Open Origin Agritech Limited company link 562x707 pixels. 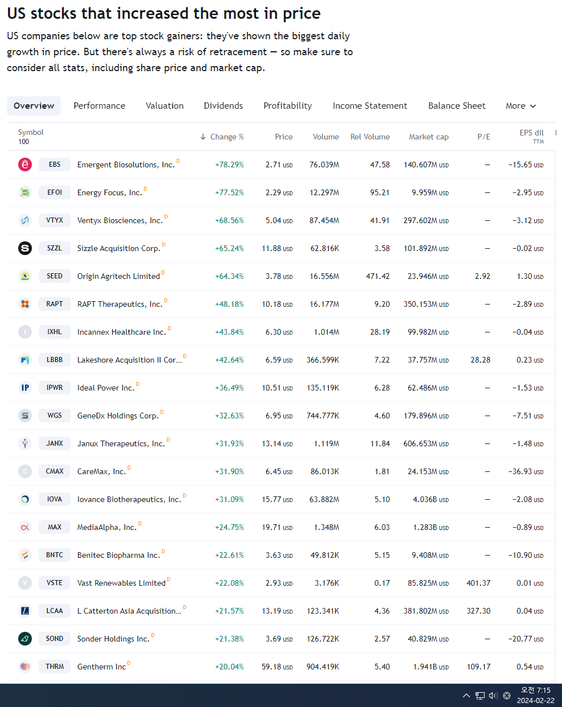[119, 276]
